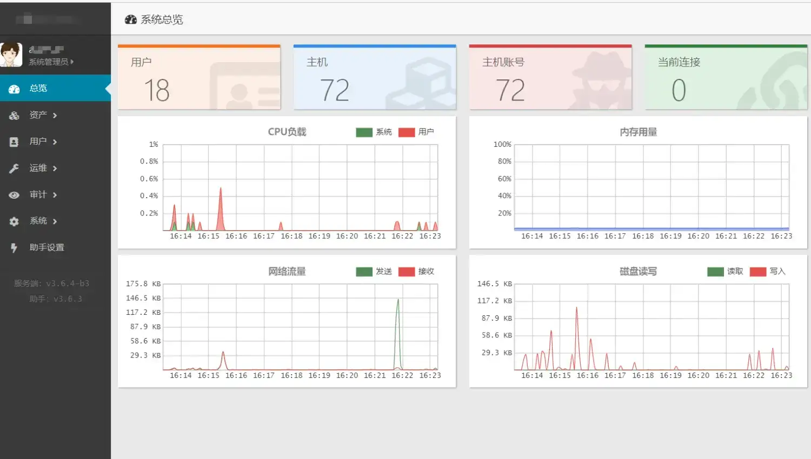Screen dimensions: 811x459
Task: Expand the 审计 submenu chevron
Action: coord(55,194)
